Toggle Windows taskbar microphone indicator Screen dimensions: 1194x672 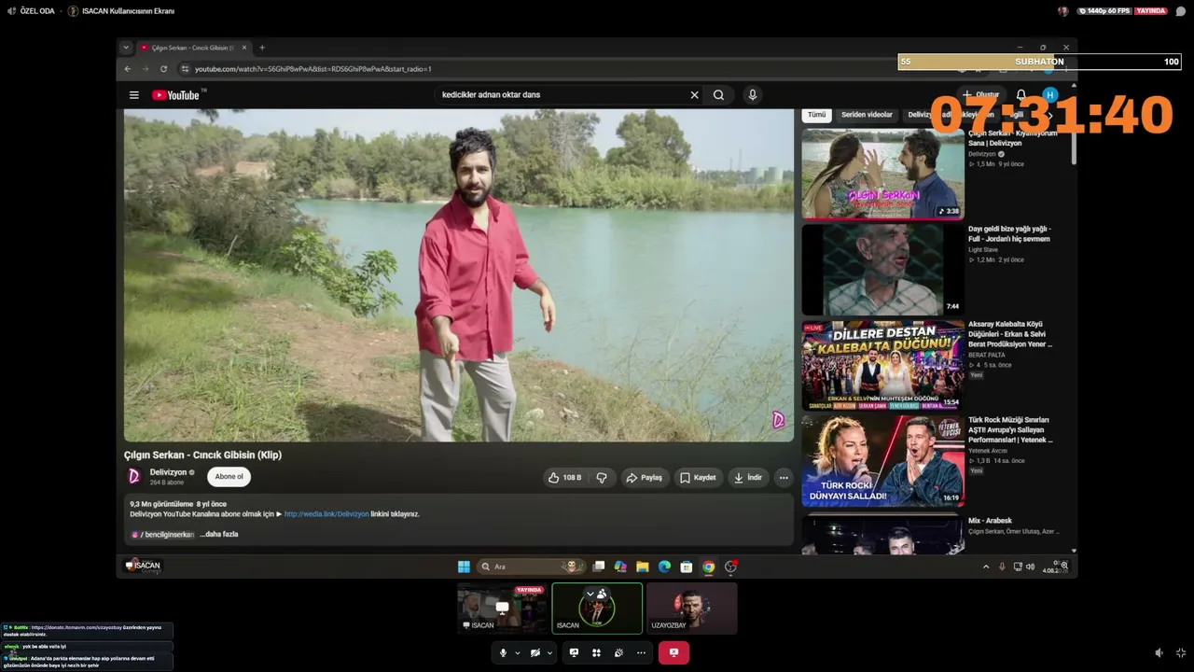point(1002,567)
